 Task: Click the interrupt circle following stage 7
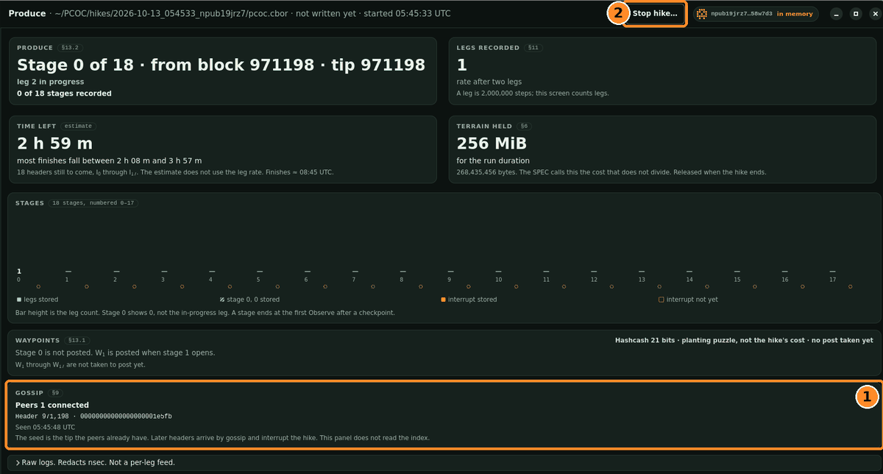point(373,287)
